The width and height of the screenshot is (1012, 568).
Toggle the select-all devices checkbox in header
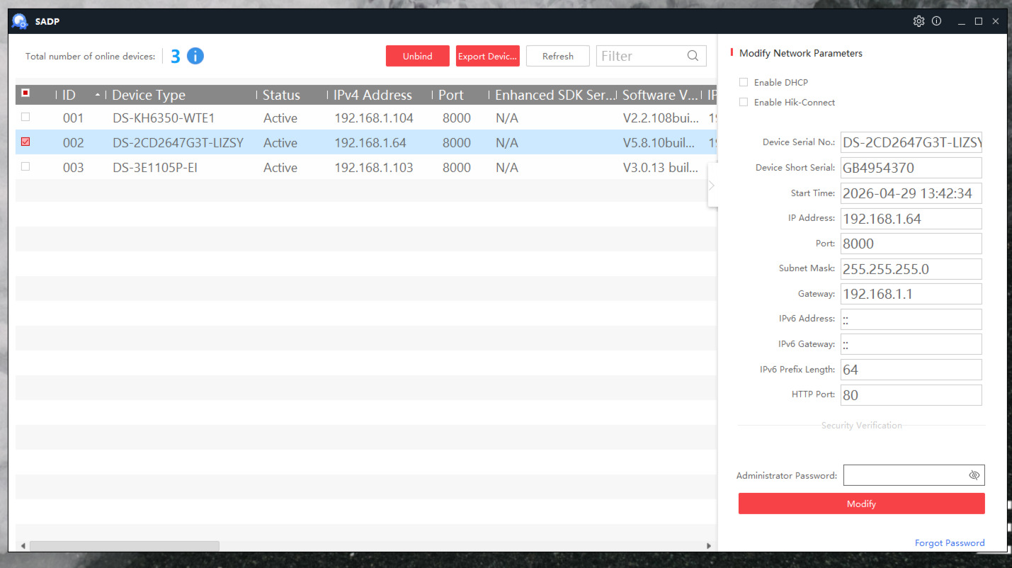[x=25, y=93]
